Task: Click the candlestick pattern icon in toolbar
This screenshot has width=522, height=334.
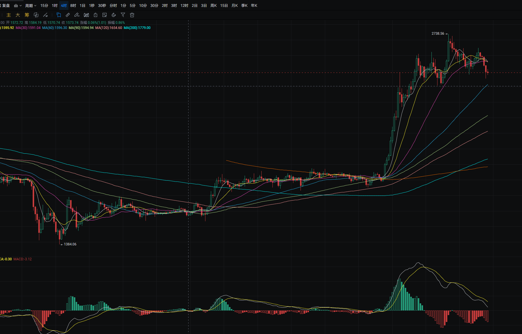Action: [x=86, y=15]
